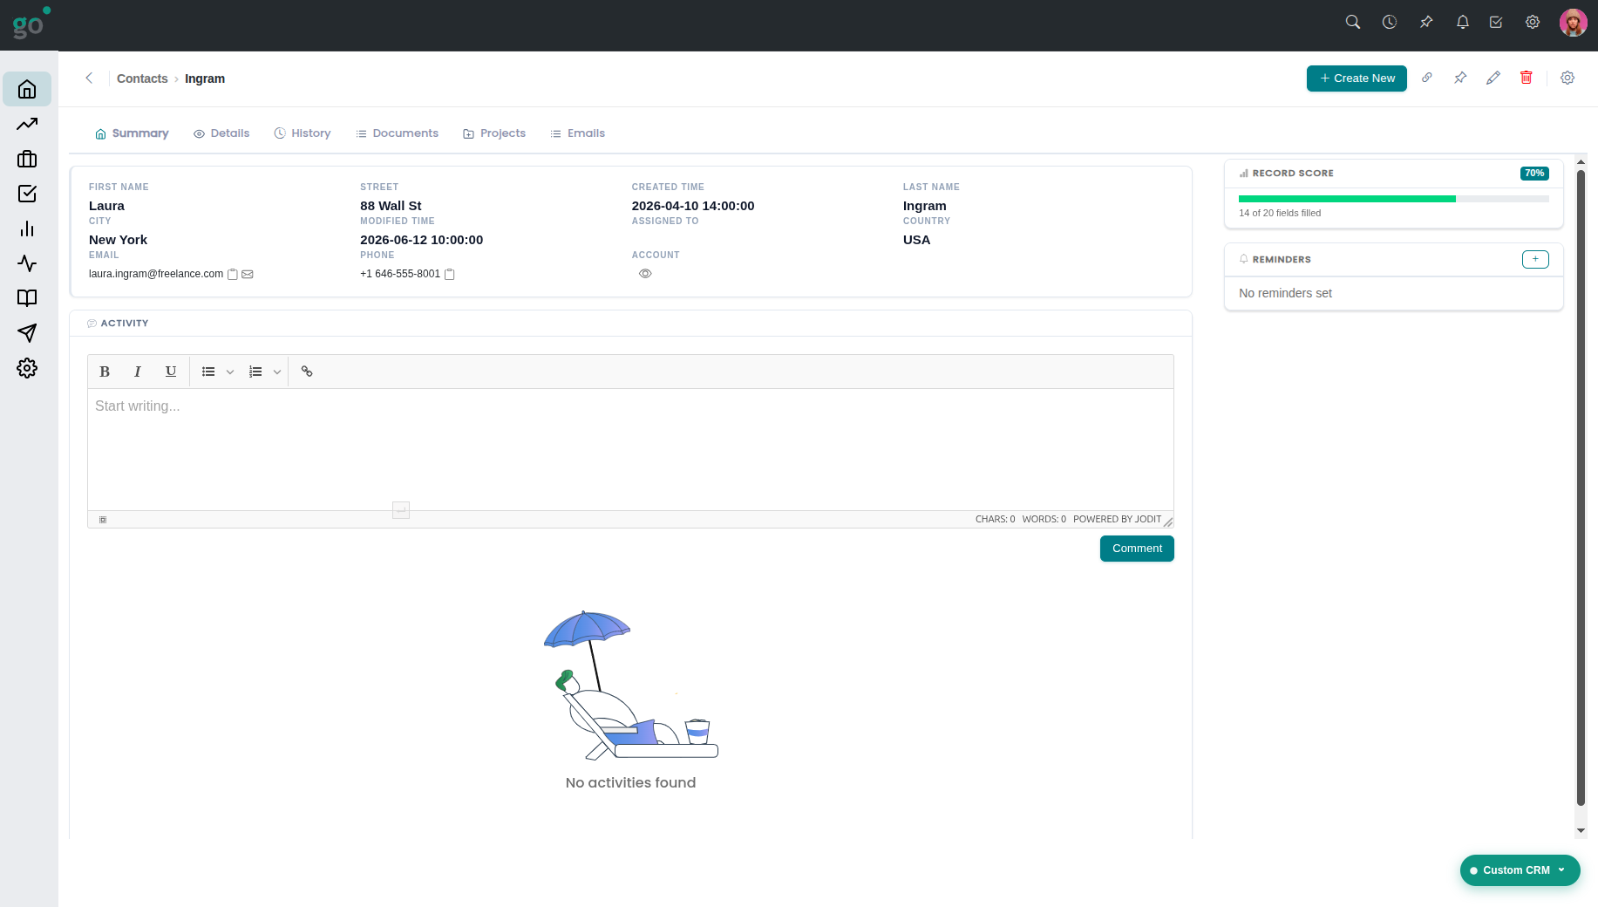
Task: Open the user avatar menu
Action: point(1574,23)
